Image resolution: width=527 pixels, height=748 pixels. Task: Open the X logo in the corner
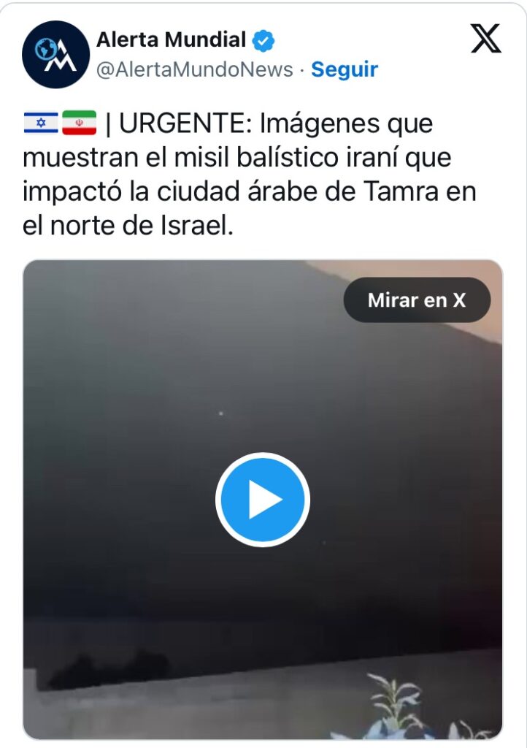(485, 38)
